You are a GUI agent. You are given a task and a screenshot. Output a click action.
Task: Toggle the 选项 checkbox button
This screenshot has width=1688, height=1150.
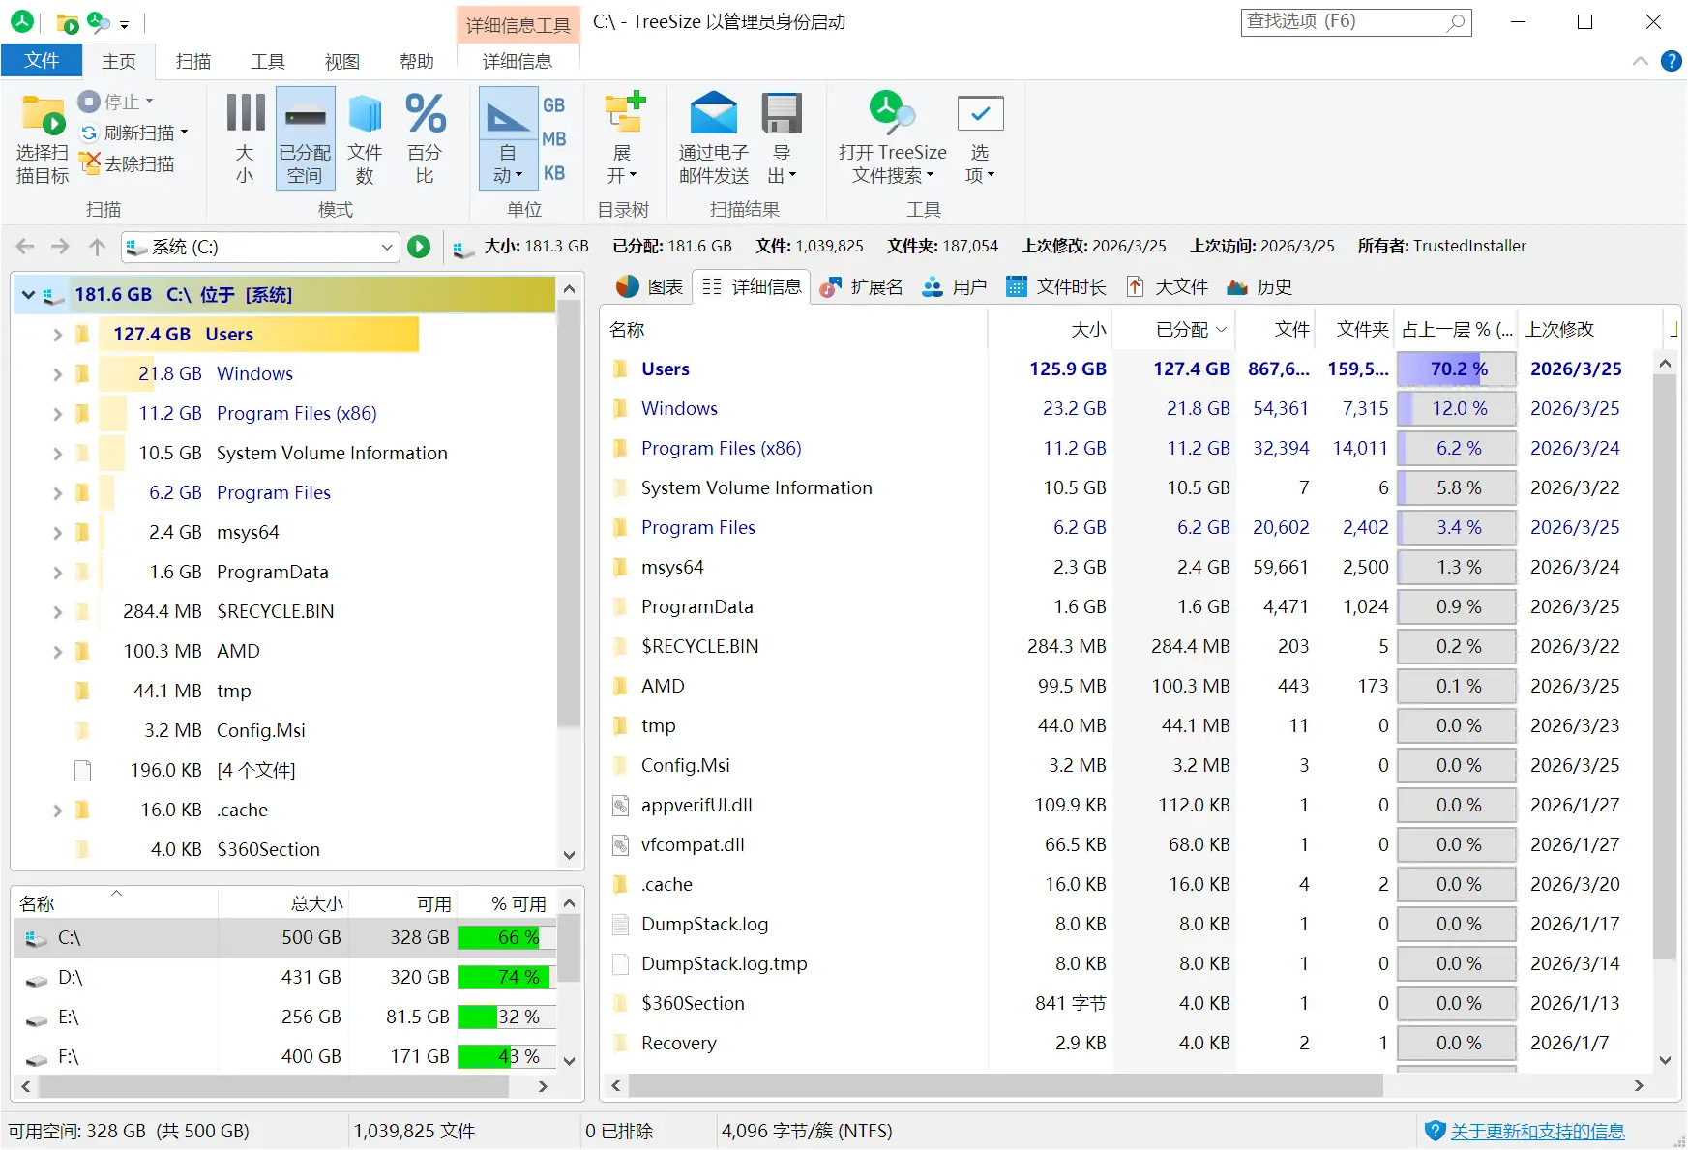click(x=980, y=138)
